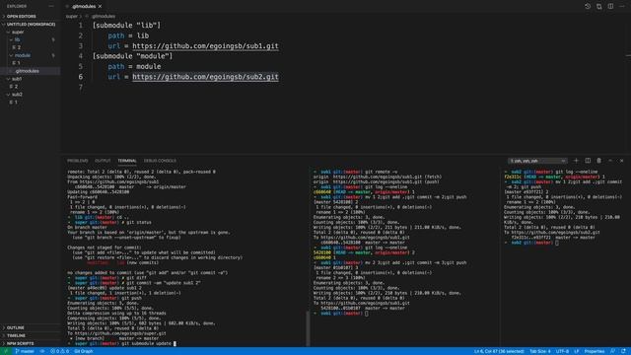Close the .gitmodules editor tab
This screenshot has width=631, height=355.
coord(100,7)
